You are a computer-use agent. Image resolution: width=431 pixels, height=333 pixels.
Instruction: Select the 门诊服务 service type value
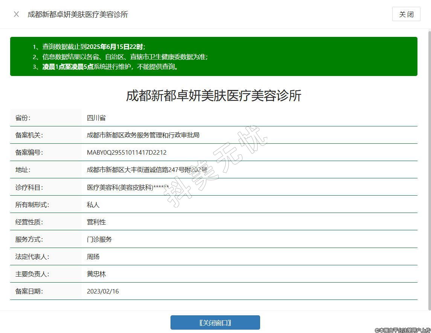click(99, 239)
